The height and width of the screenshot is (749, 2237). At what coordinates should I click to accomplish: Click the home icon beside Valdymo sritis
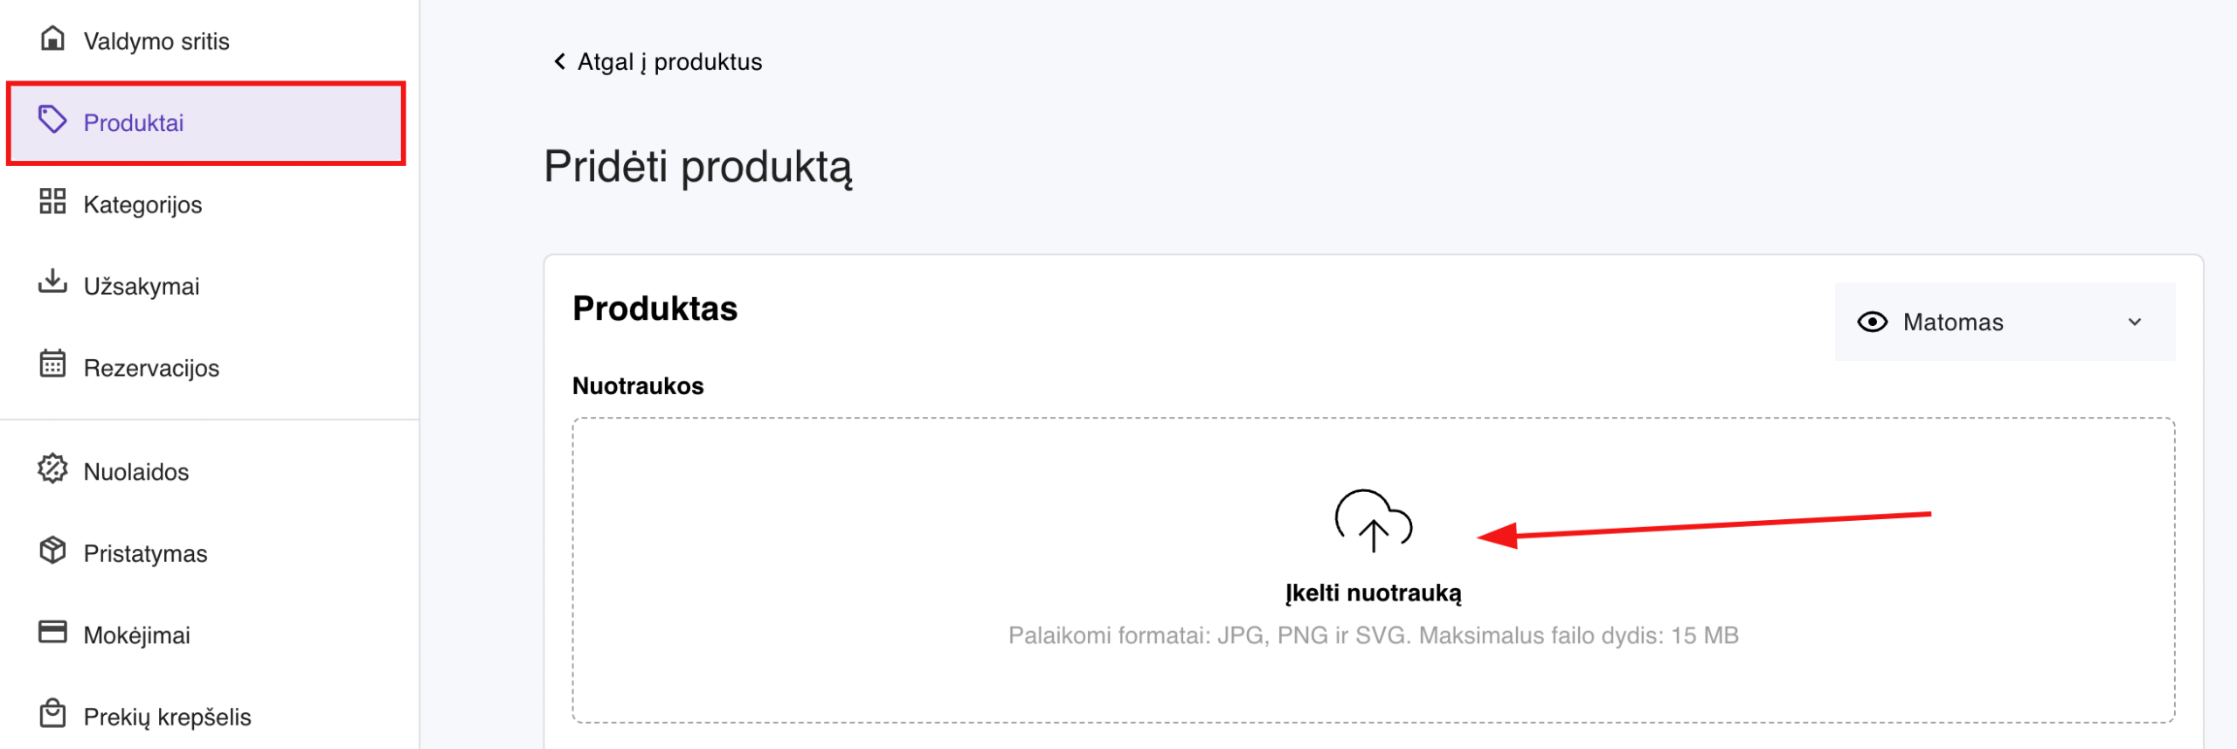click(52, 39)
